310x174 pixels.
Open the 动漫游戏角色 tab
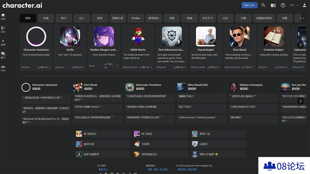(x=264, y=18)
